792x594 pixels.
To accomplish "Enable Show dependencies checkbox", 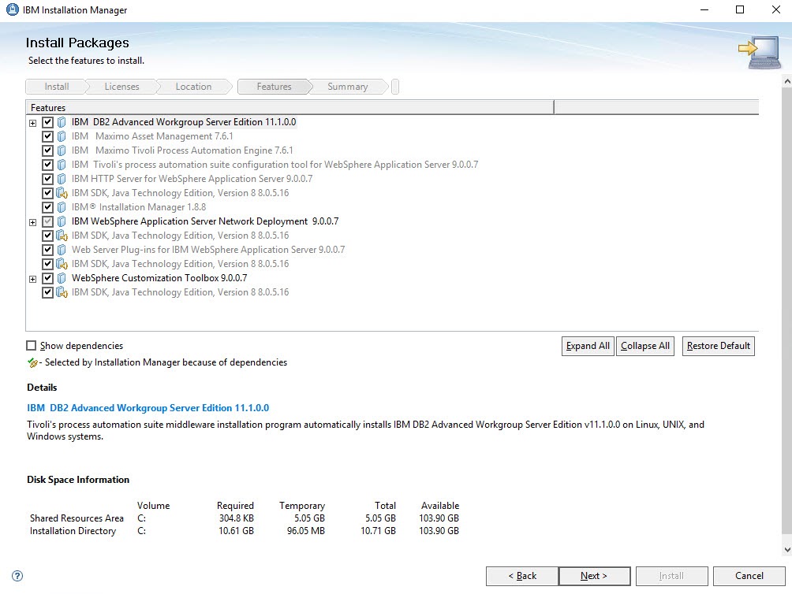I will (32, 345).
